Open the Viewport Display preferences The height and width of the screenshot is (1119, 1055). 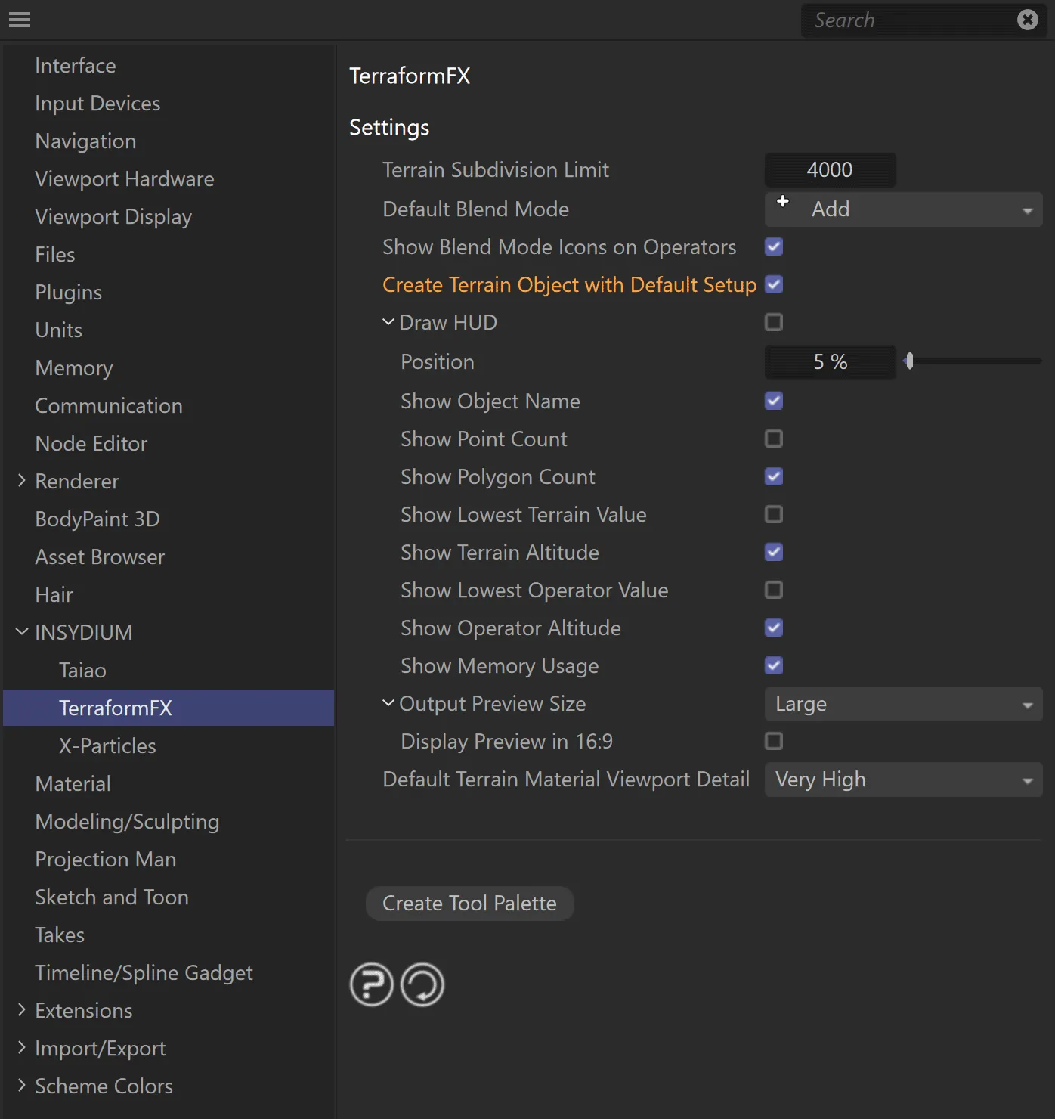point(113,216)
